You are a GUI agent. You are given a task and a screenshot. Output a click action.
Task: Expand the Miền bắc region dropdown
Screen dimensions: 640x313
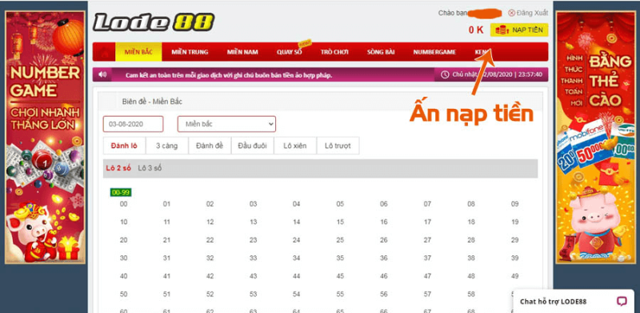[226, 124]
